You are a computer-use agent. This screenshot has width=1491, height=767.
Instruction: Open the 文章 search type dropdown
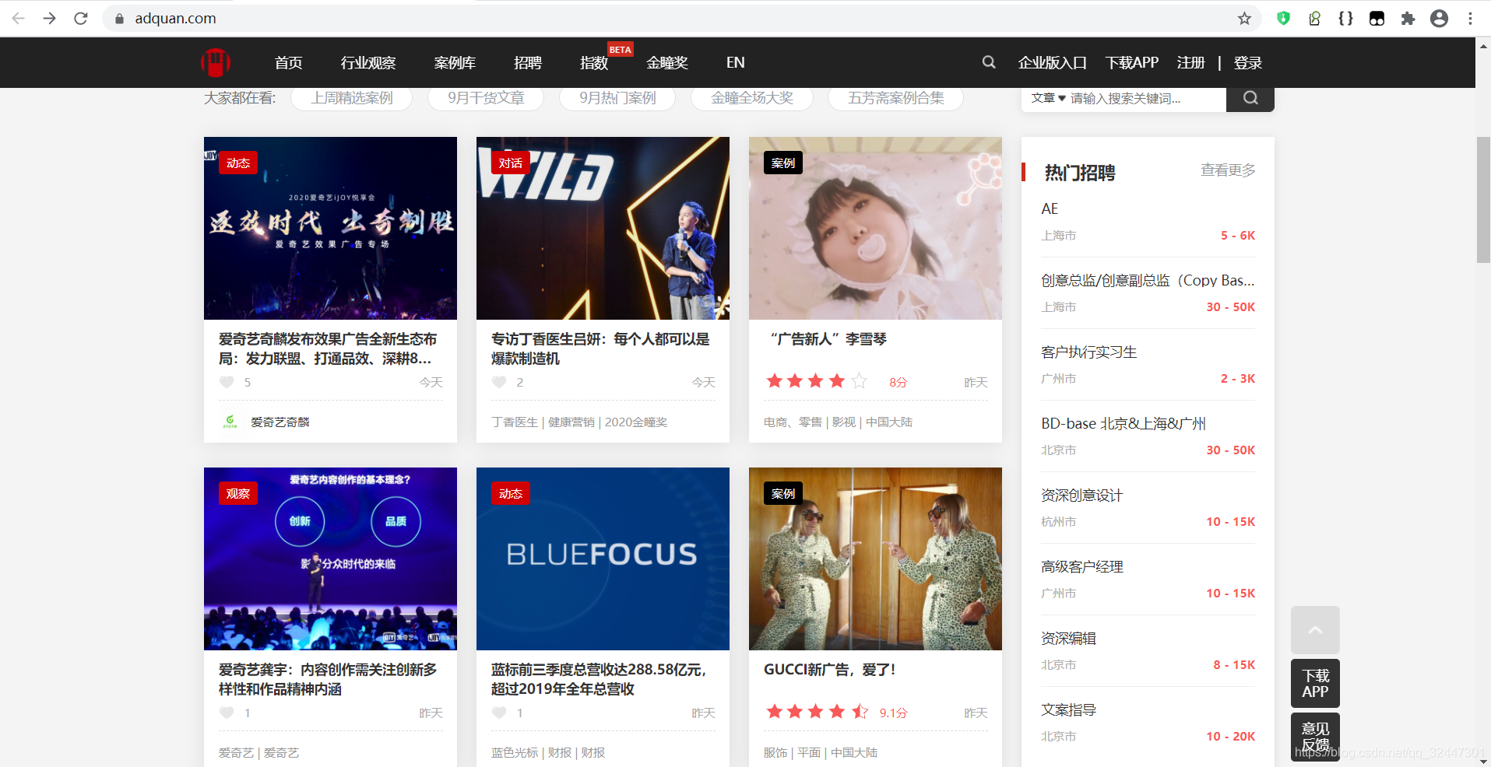(x=1048, y=98)
